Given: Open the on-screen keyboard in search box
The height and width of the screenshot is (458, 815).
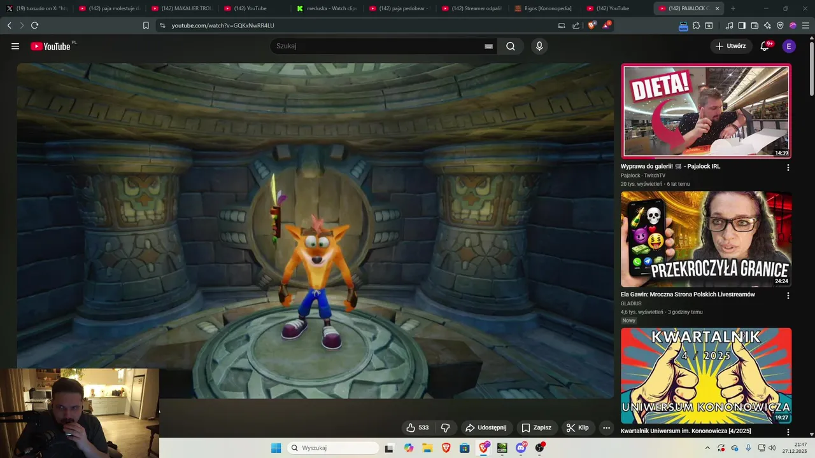Looking at the screenshot, I should pyautogui.click(x=488, y=46).
